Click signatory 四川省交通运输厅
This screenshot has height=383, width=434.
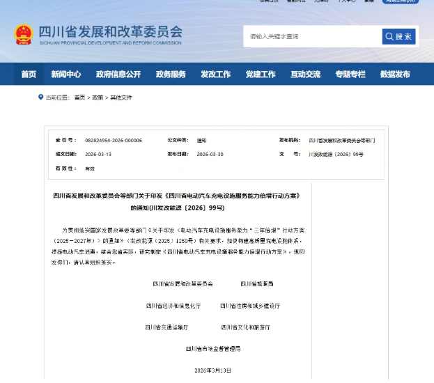click(x=166, y=327)
